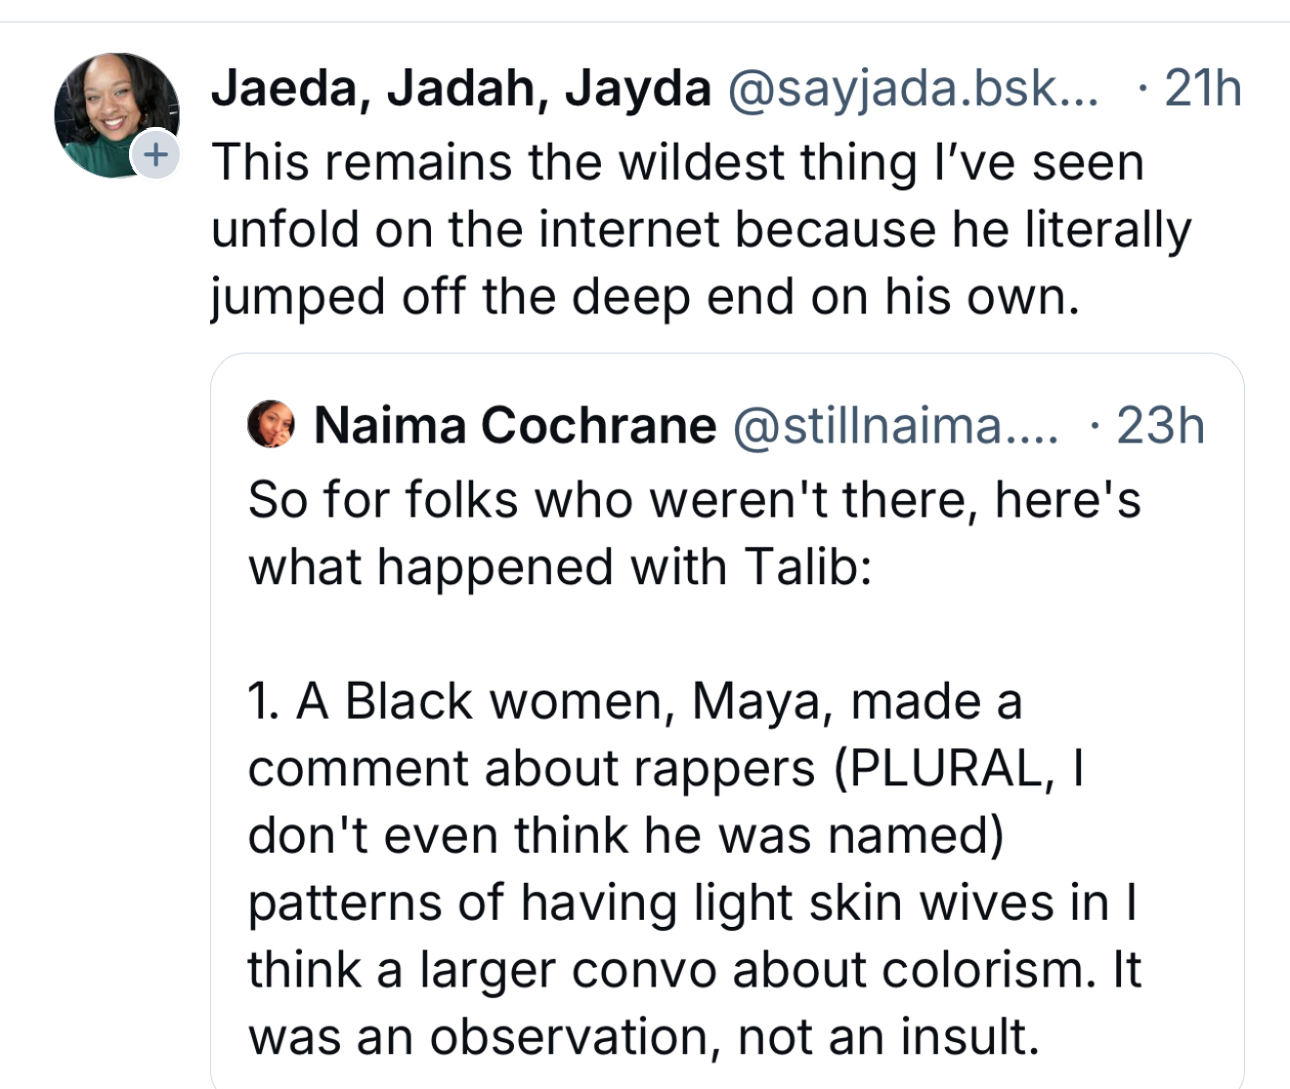Click "what happened with Talib:" line
1290x1089 pixels.
(560, 566)
